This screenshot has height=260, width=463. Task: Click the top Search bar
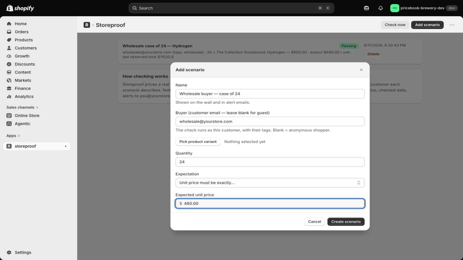coord(231,8)
